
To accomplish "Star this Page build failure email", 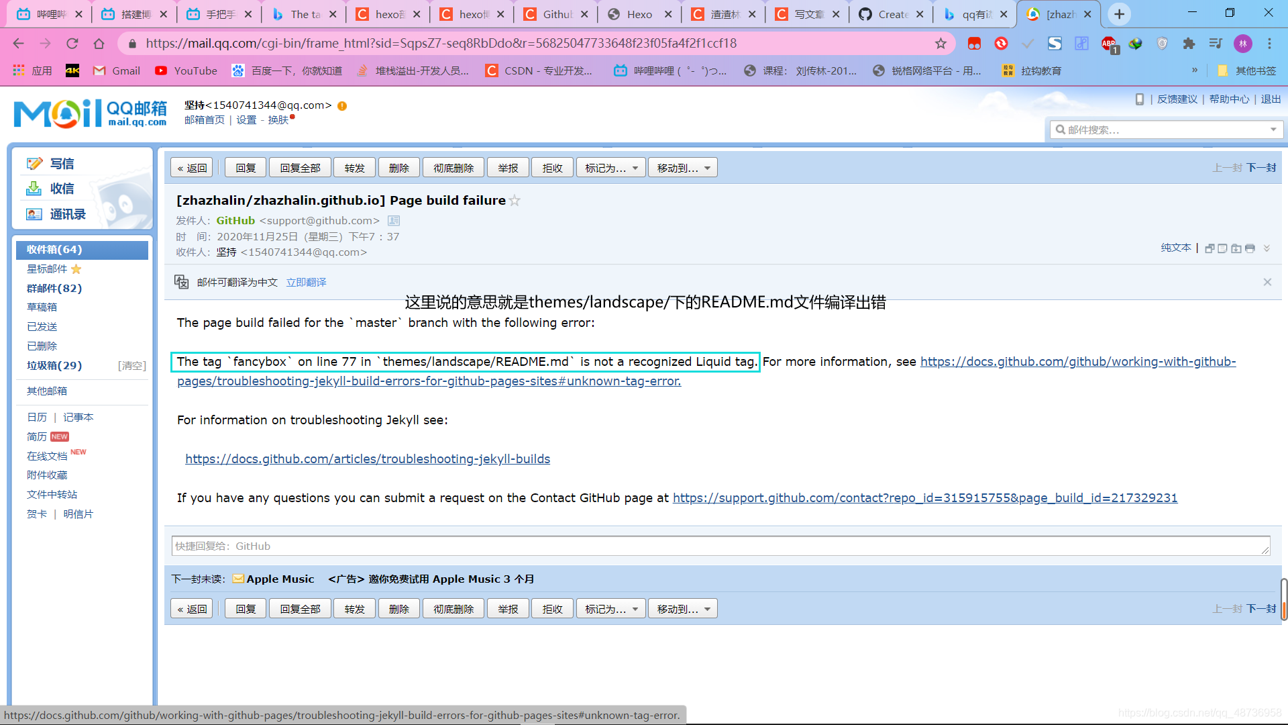I will [515, 201].
